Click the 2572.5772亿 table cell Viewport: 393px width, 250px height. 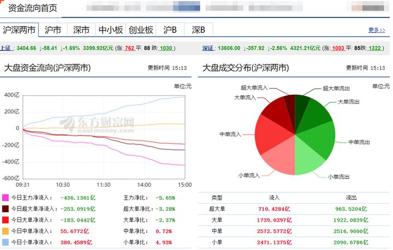tap(274, 231)
